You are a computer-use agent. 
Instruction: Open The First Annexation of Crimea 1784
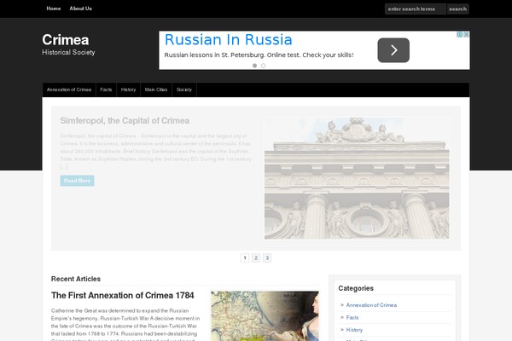(122, 295)
